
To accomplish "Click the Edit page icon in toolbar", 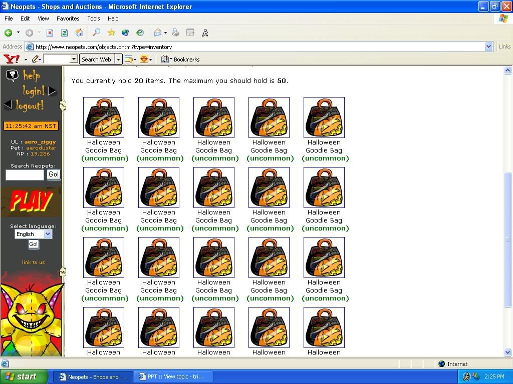I will (x=190, y=32).
